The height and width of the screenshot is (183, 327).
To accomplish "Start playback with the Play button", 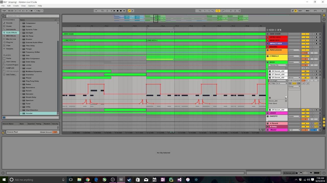I will 114,11.
